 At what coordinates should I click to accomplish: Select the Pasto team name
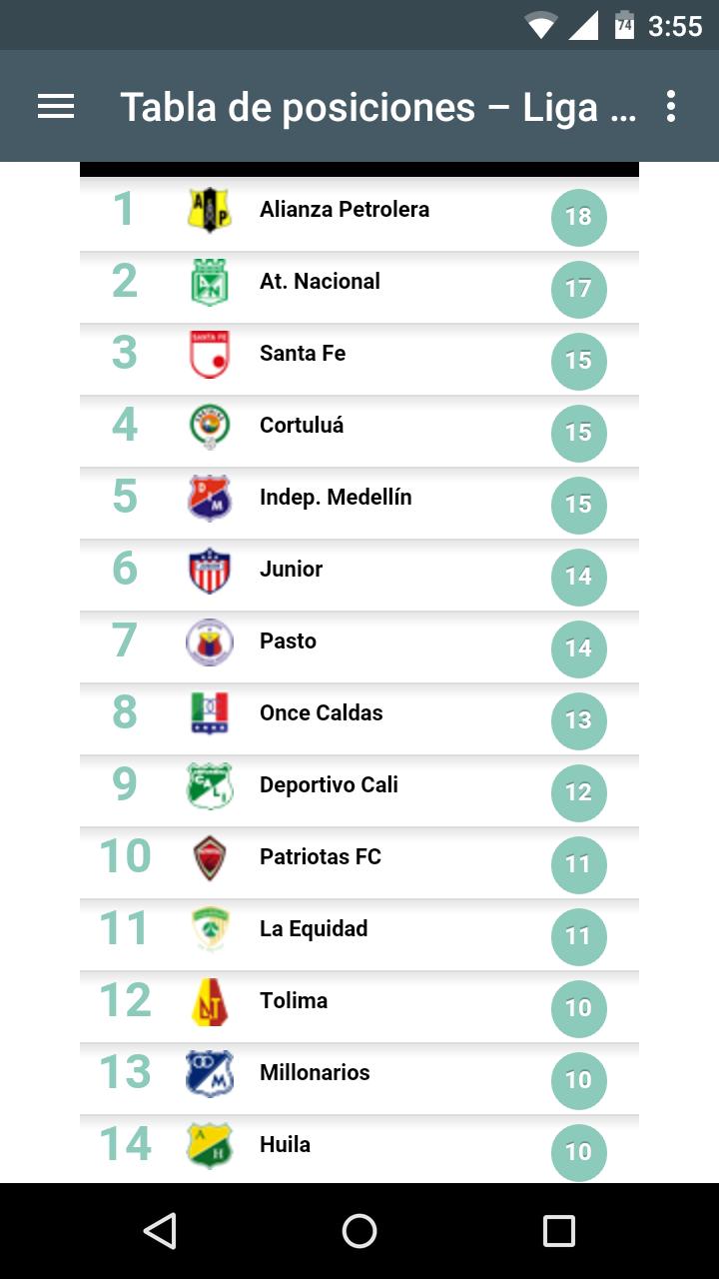pyautogui.click(x=288, y=641)
